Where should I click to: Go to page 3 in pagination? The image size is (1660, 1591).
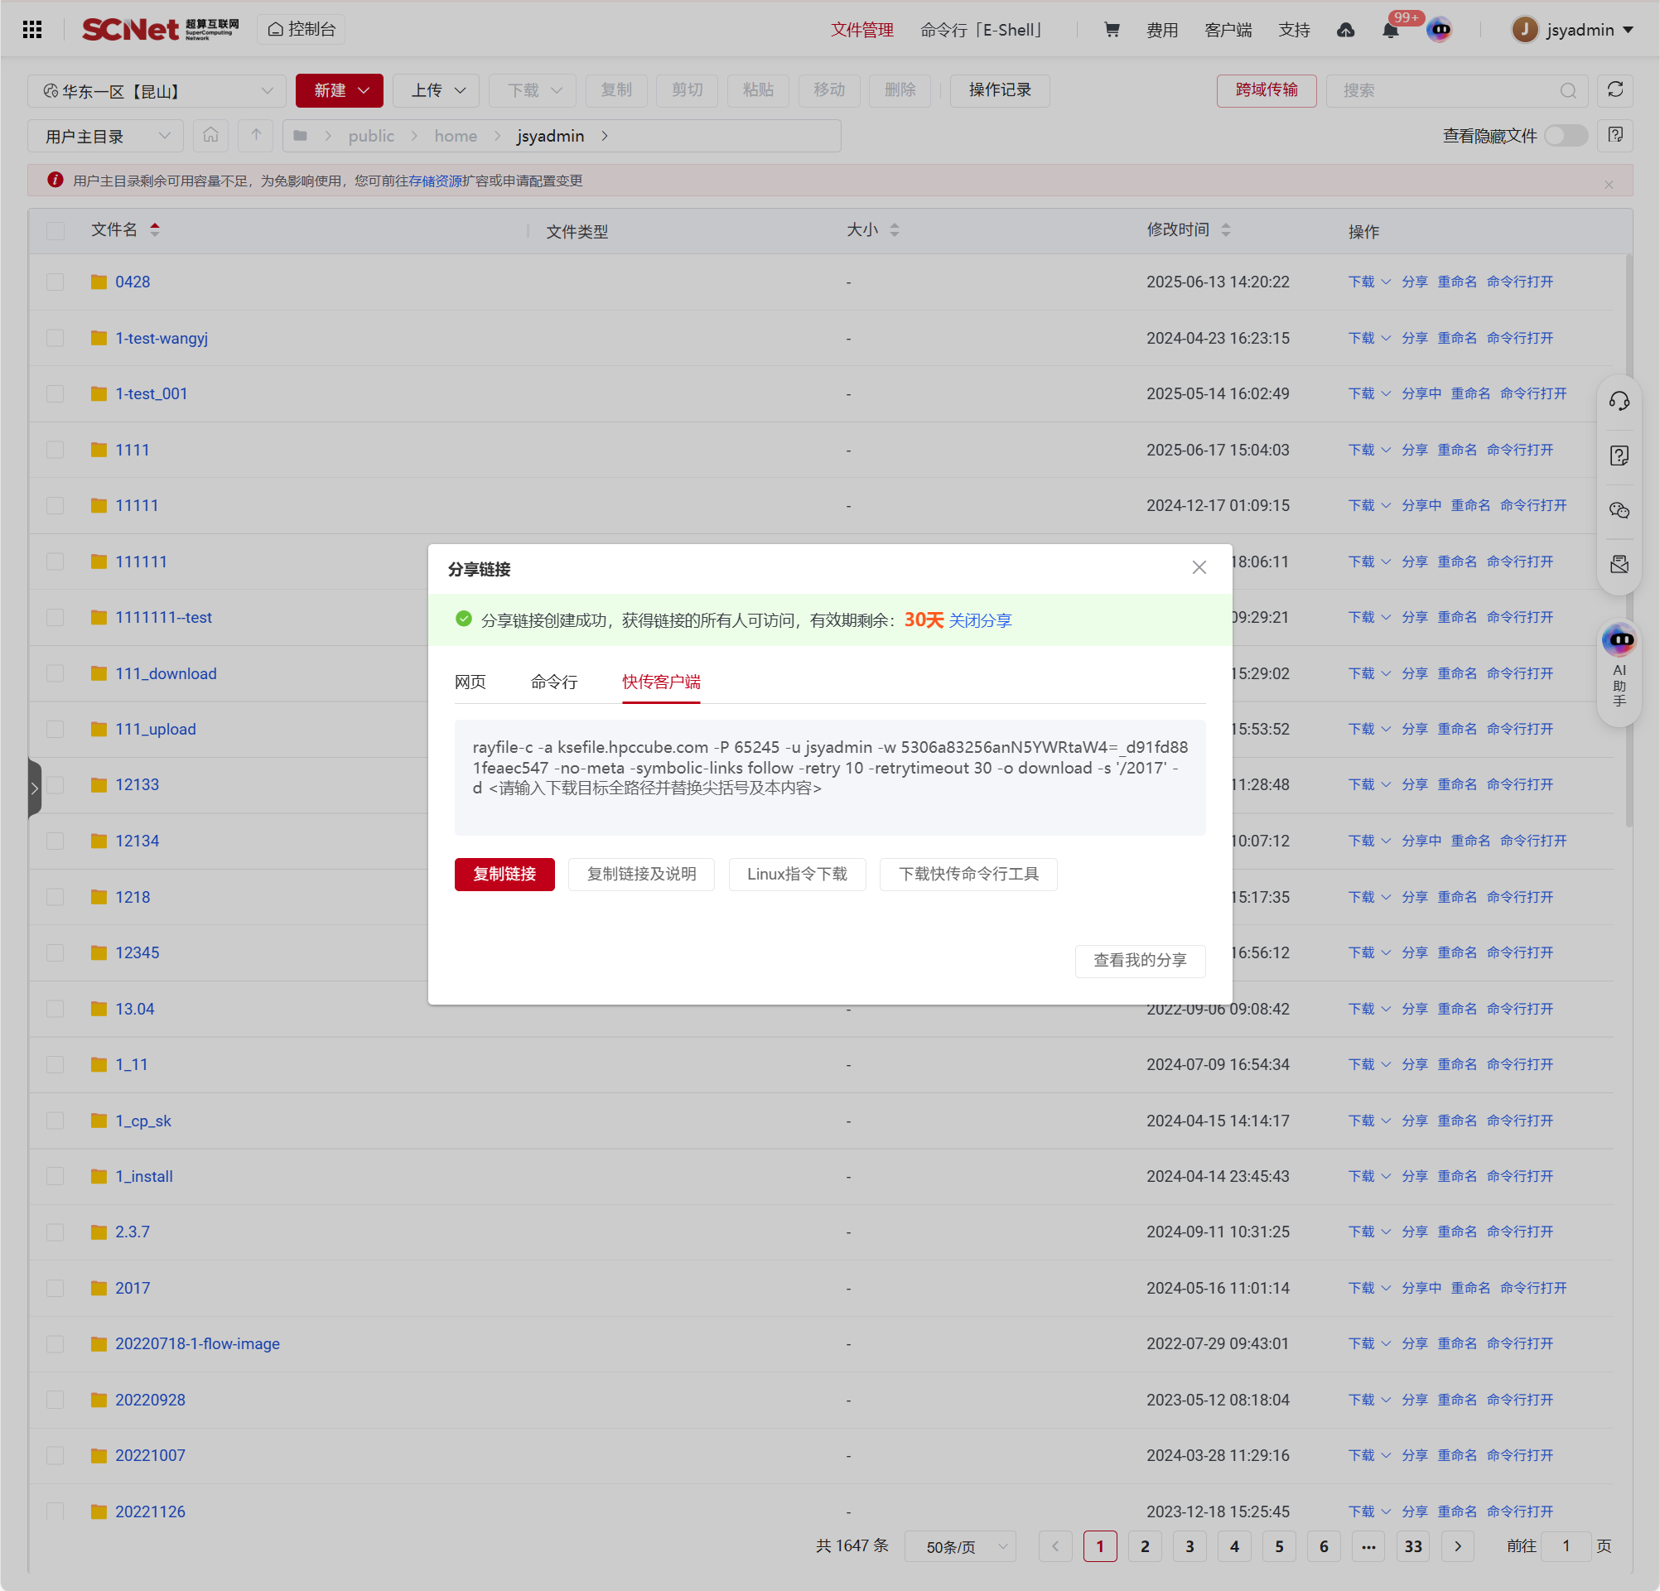(1190, 1546)
